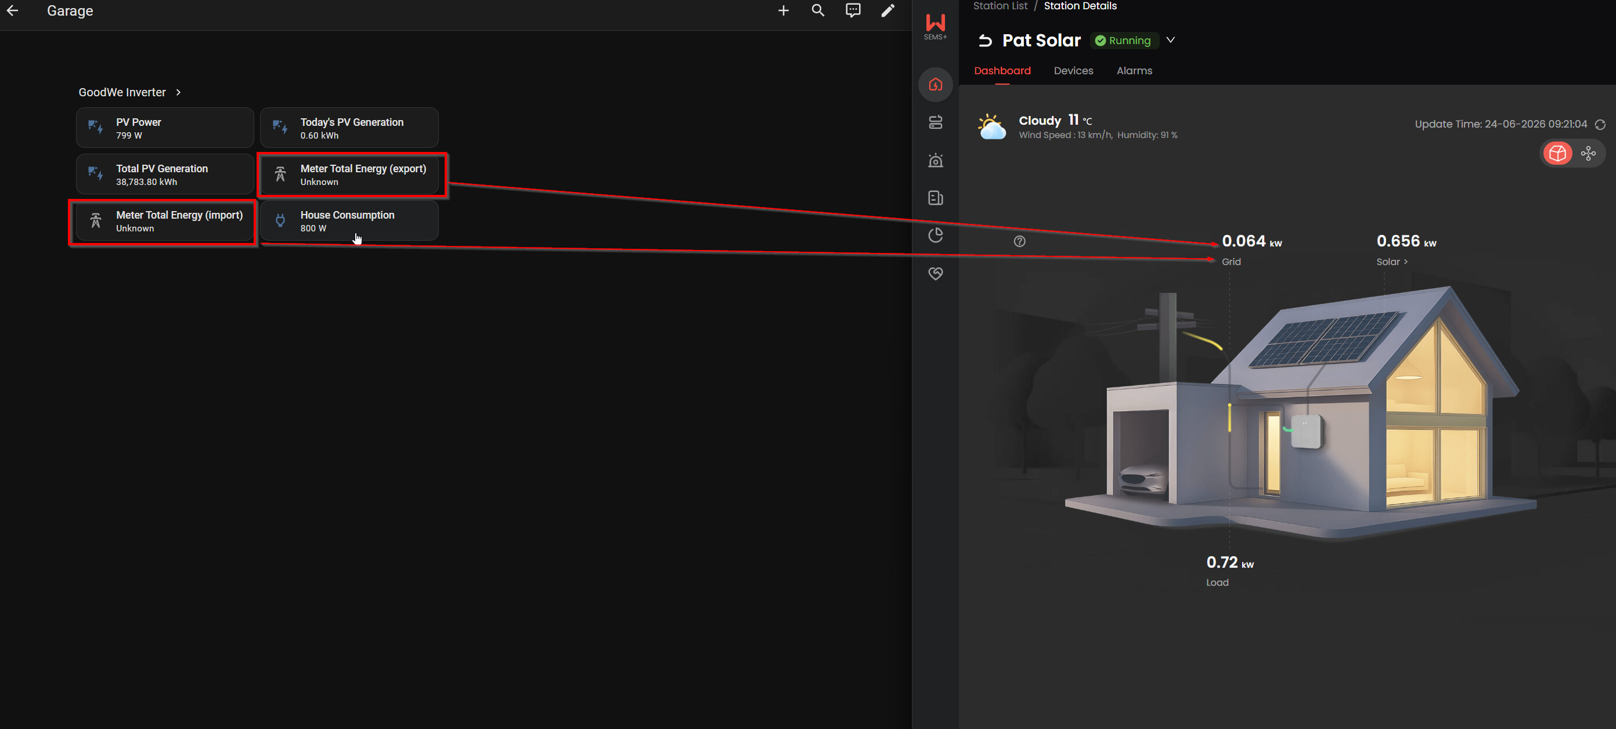The image size is (1616, 729).
Task: Refresh data with the update time icon
Action: (1600, 125)
